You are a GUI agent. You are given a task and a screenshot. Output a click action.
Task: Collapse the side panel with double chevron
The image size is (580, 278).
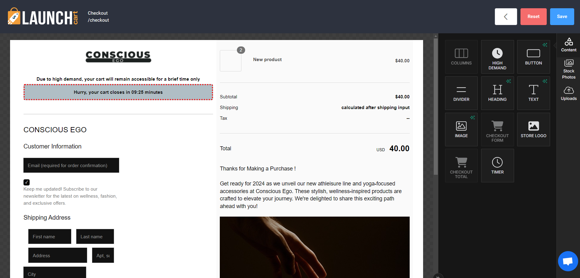click(x=438, y=276)
